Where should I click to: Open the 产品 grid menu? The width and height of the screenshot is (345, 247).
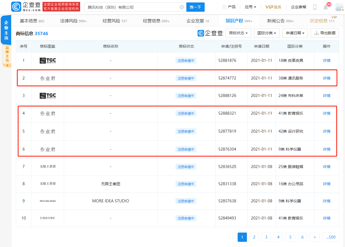point(229,7)
